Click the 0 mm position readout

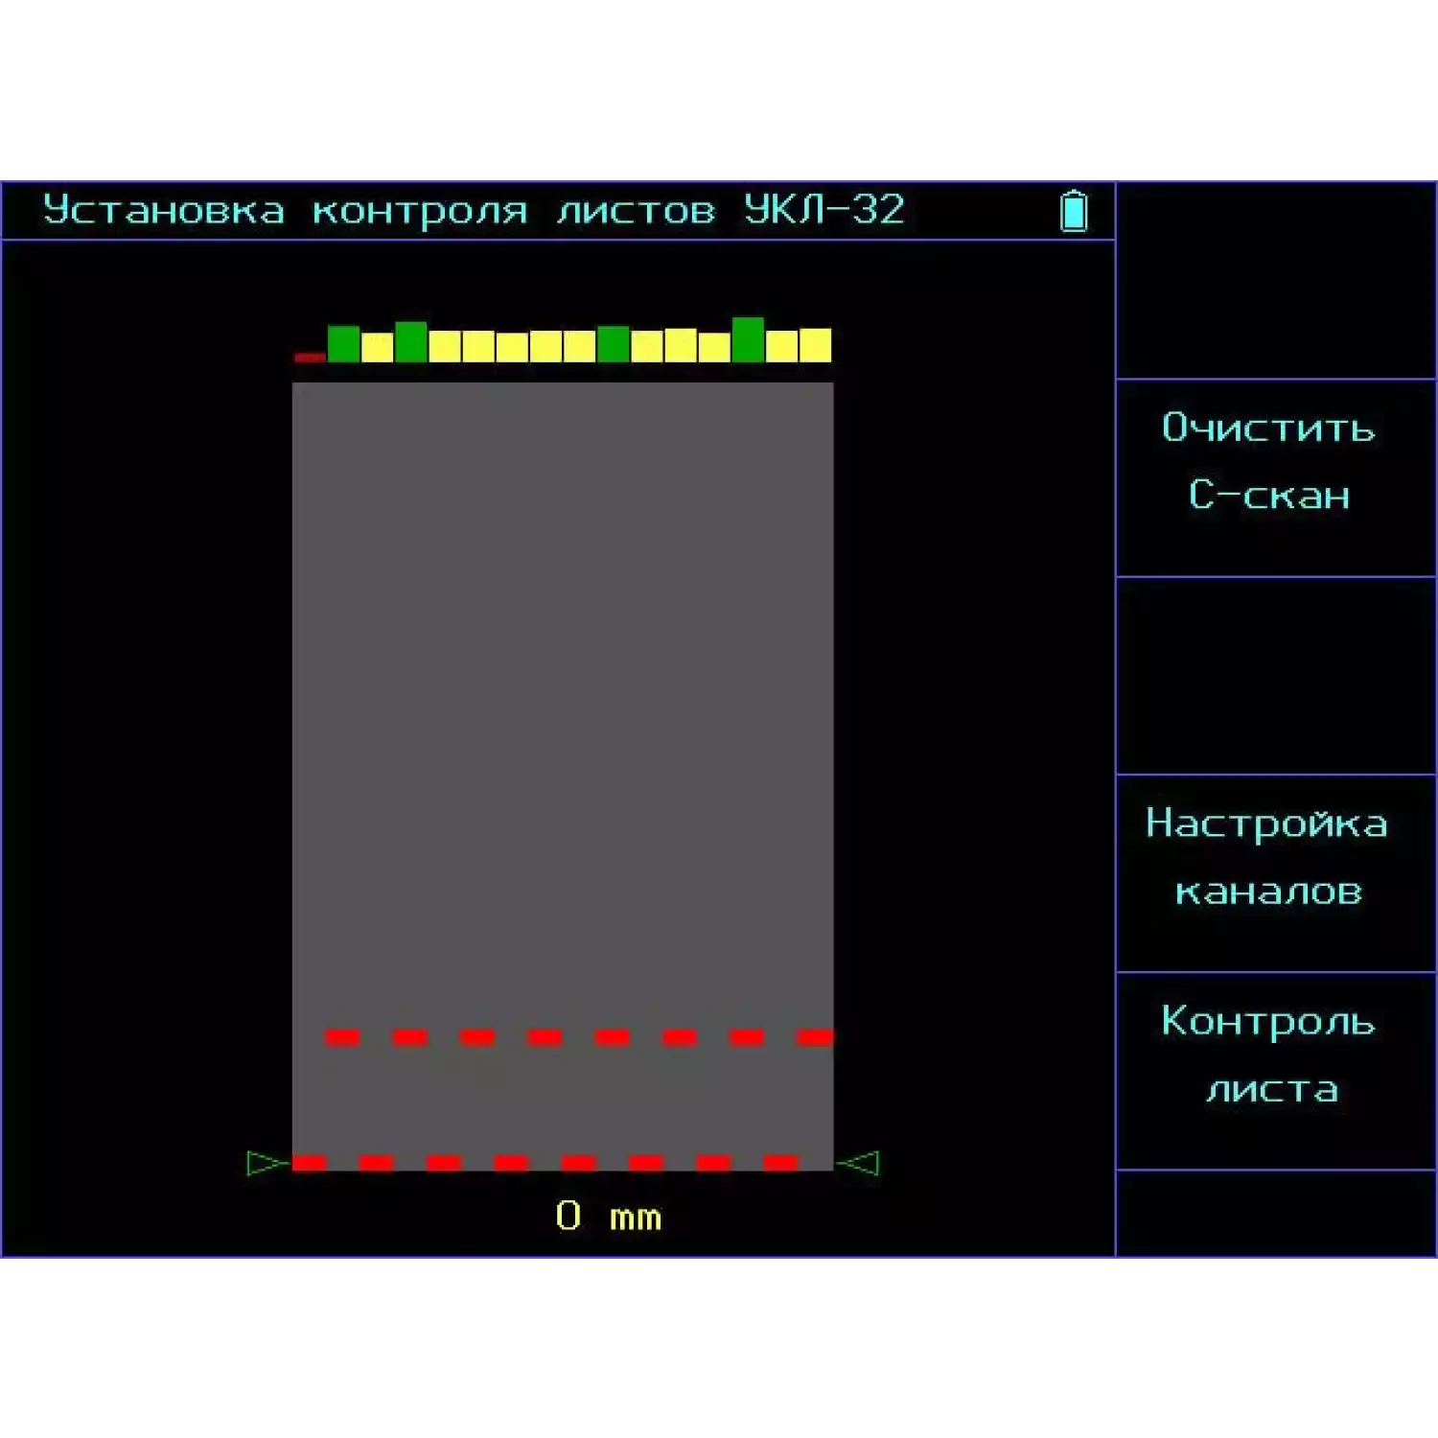point(608,1217)
